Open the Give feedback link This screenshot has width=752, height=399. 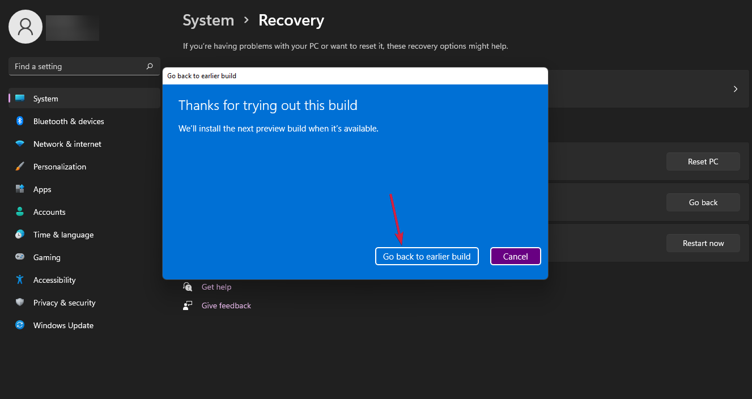[x=226, y=305]
